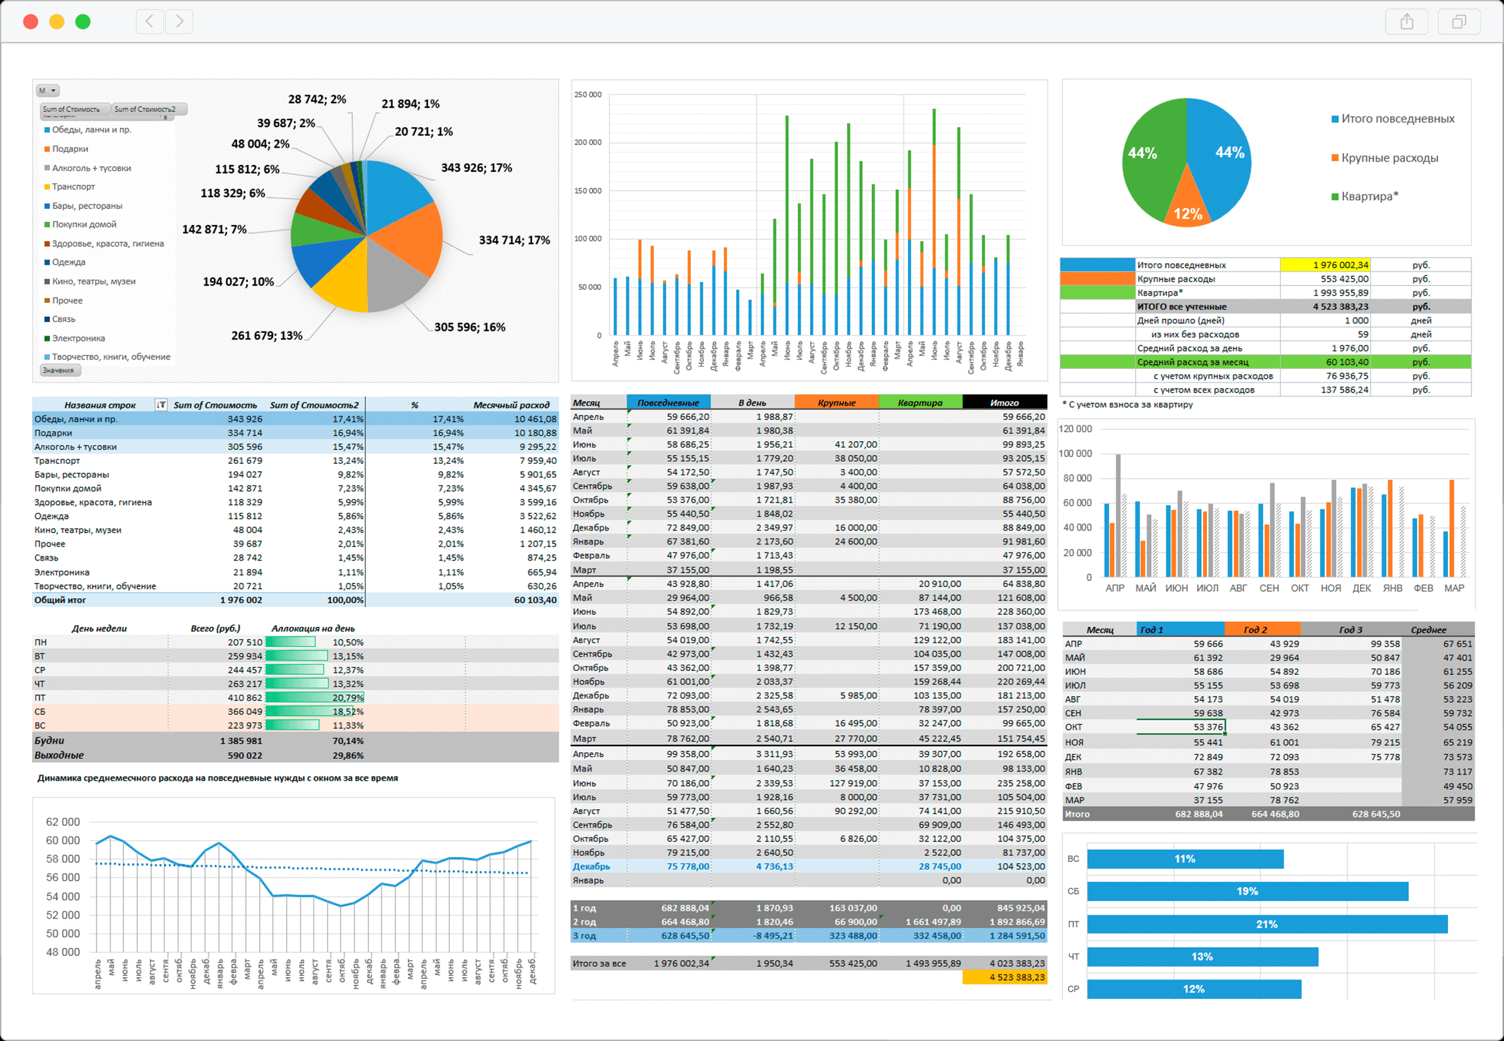The width and height of the screenshot is (1504, 1041).
Task: Click the Транспорт yellow legend swatch
Action: pos(47,187)
